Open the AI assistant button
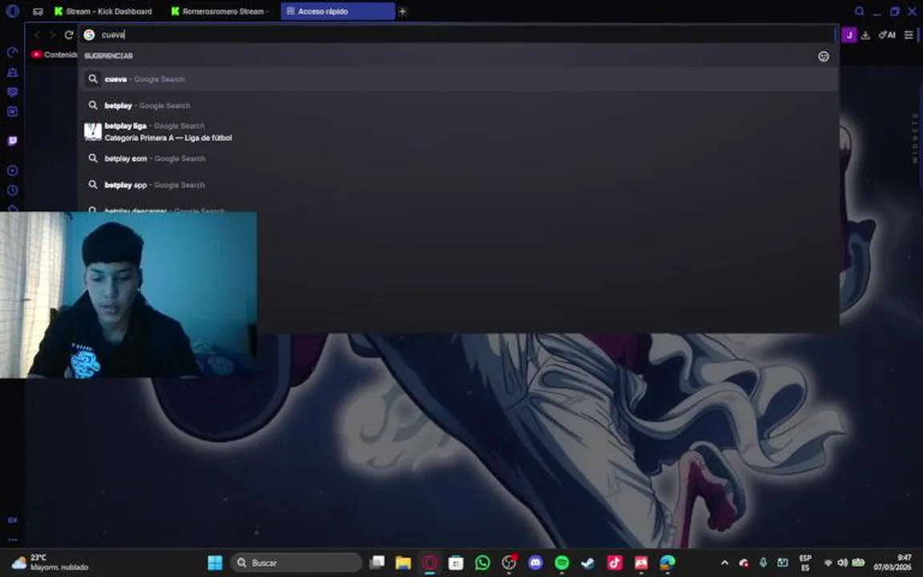This screenshot has width=923, height=577. [886, 34]
